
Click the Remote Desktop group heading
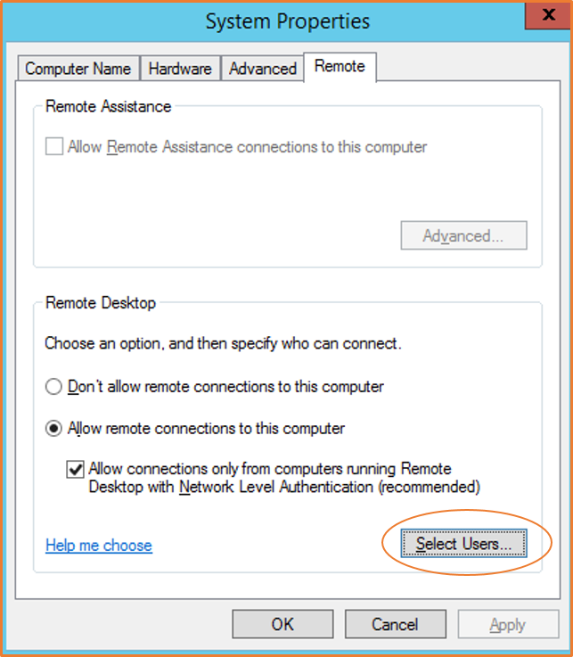click(101, 303)
